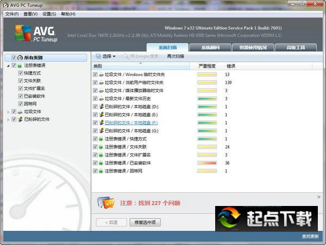Click red severity bar of 已安装软件 row

207,163
